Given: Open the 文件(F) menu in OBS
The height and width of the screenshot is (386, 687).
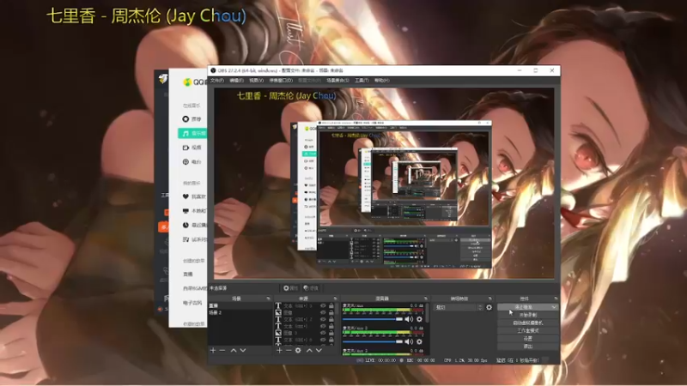Looking at the screenshot, I should point(217,81).
